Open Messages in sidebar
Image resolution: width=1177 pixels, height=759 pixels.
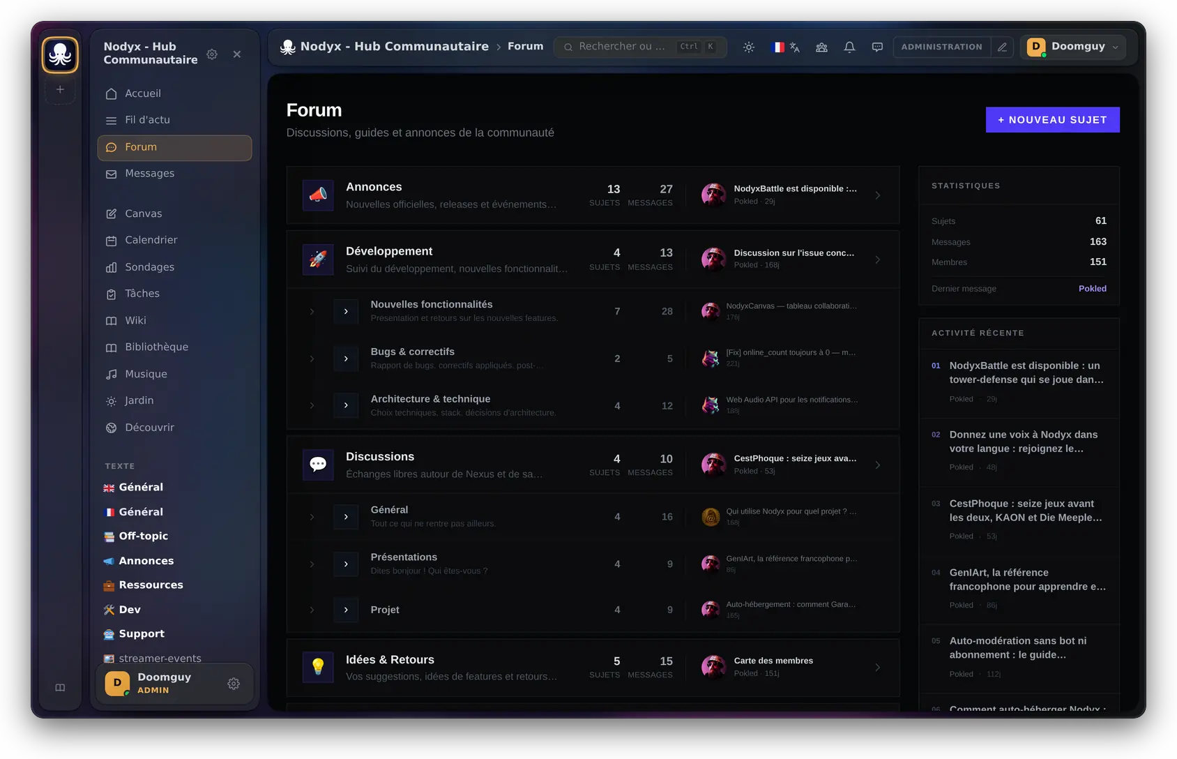coord(174,174)
